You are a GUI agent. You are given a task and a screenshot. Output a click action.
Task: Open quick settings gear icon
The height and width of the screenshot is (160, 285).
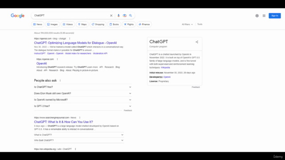(x=257, y=16)
